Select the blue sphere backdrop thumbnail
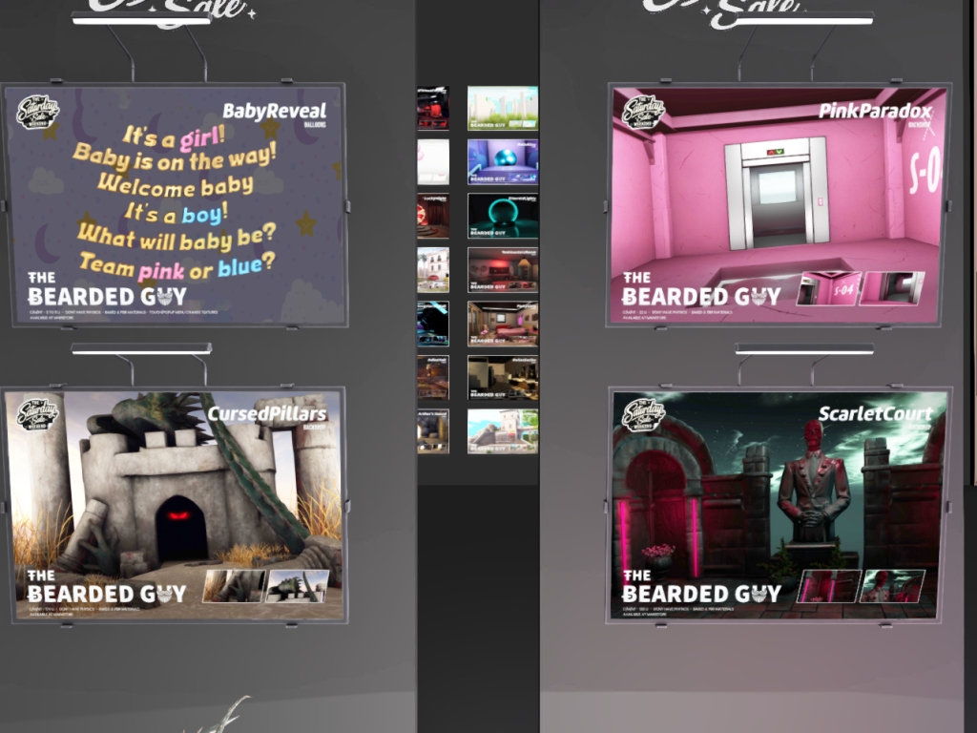 tap(503, 161)
